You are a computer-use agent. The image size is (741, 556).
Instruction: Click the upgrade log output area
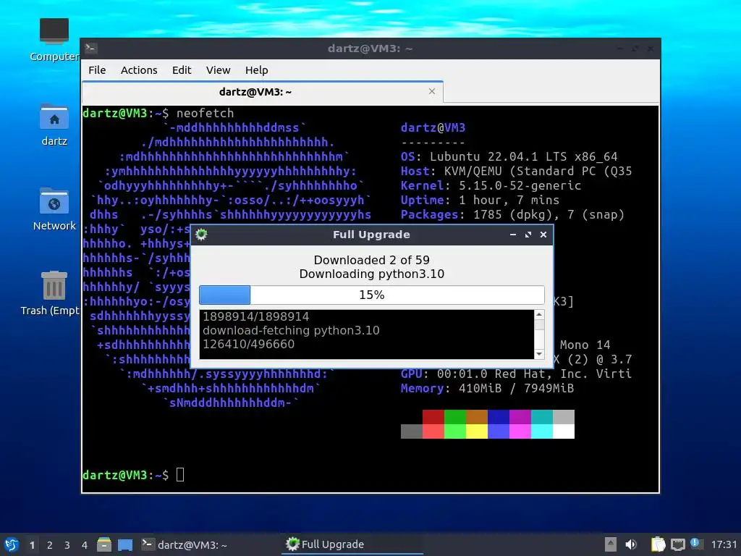tap(366, 334)
